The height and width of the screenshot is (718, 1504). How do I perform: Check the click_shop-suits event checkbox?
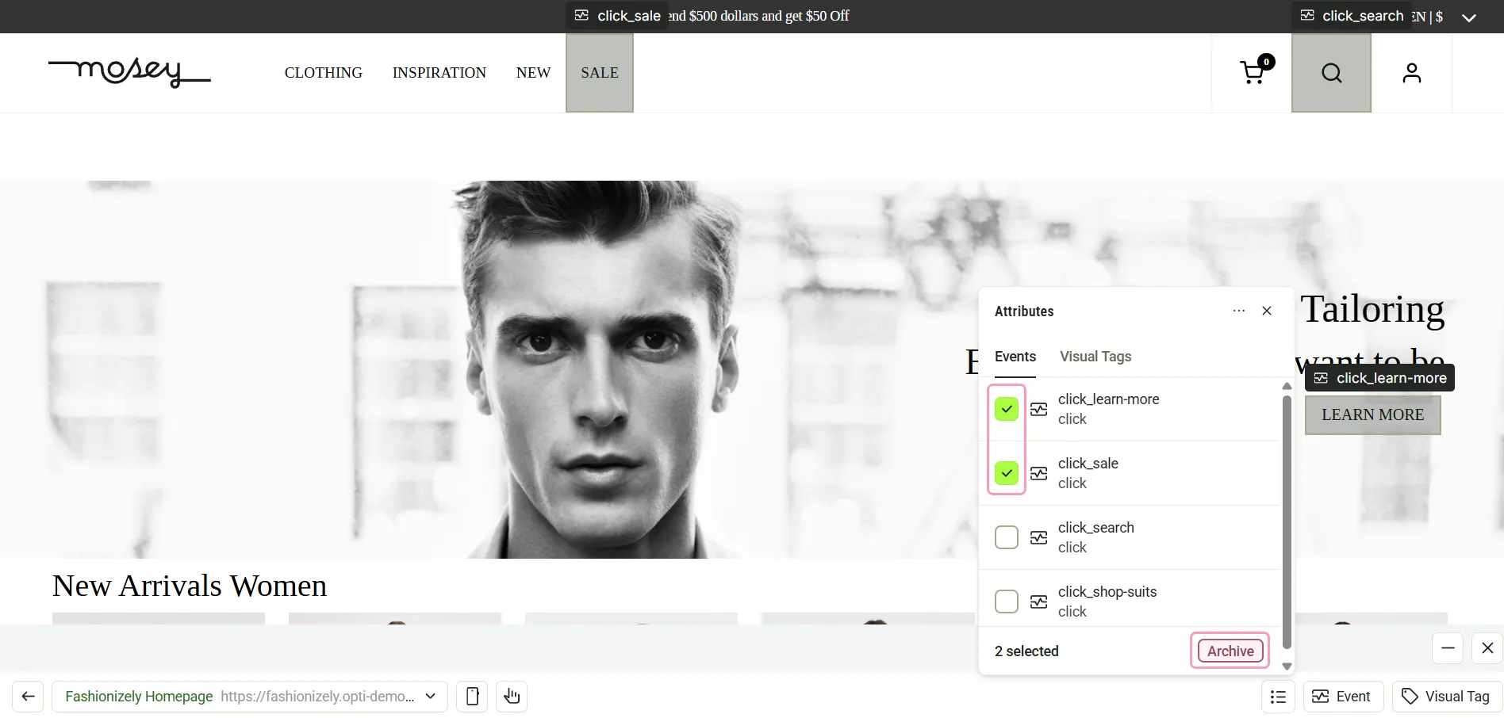pyautogui.click(x=1007, y=602)
